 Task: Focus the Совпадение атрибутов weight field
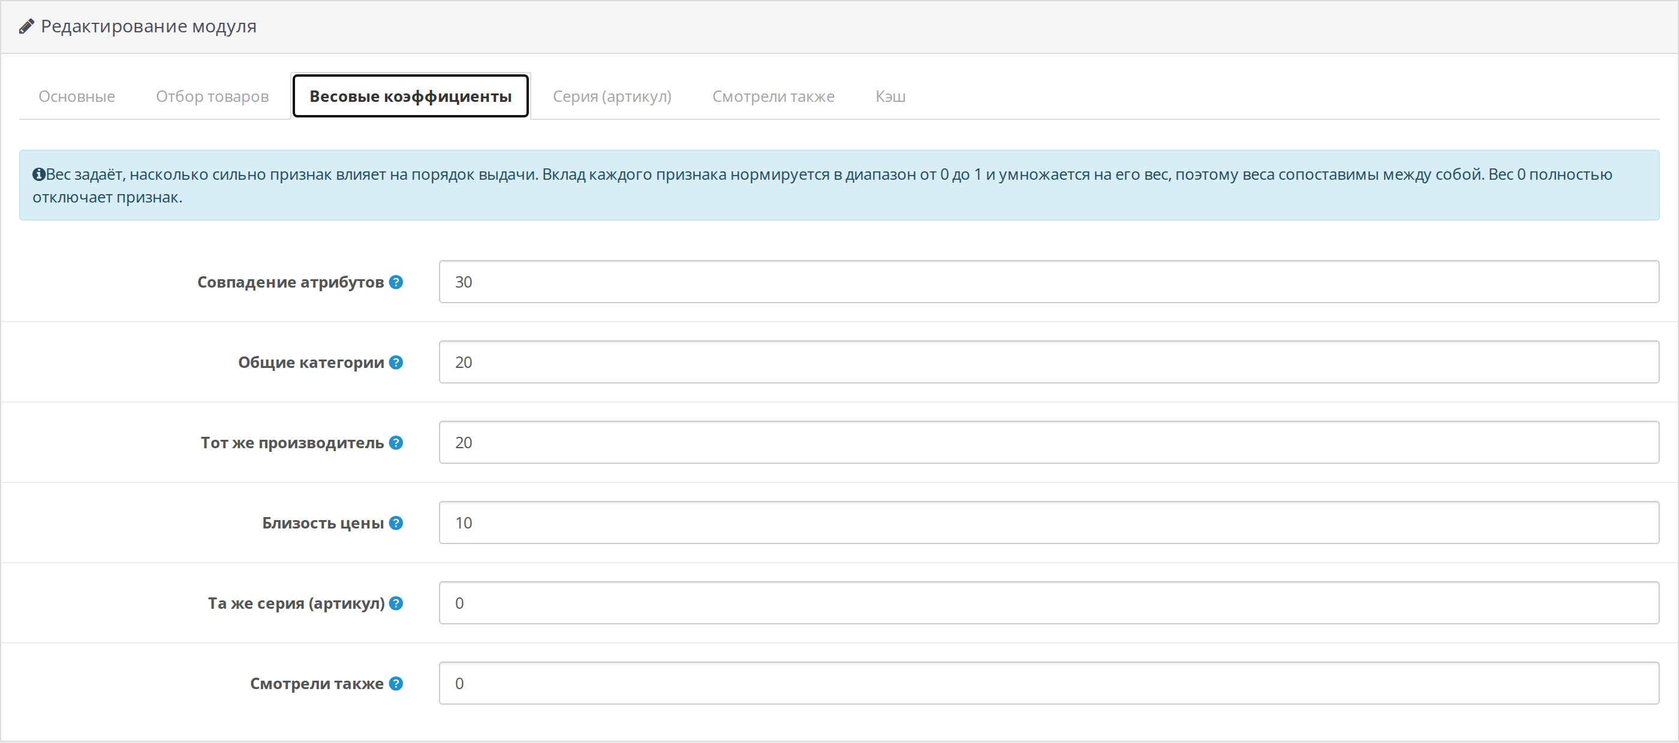click(x=1049, y=282)
